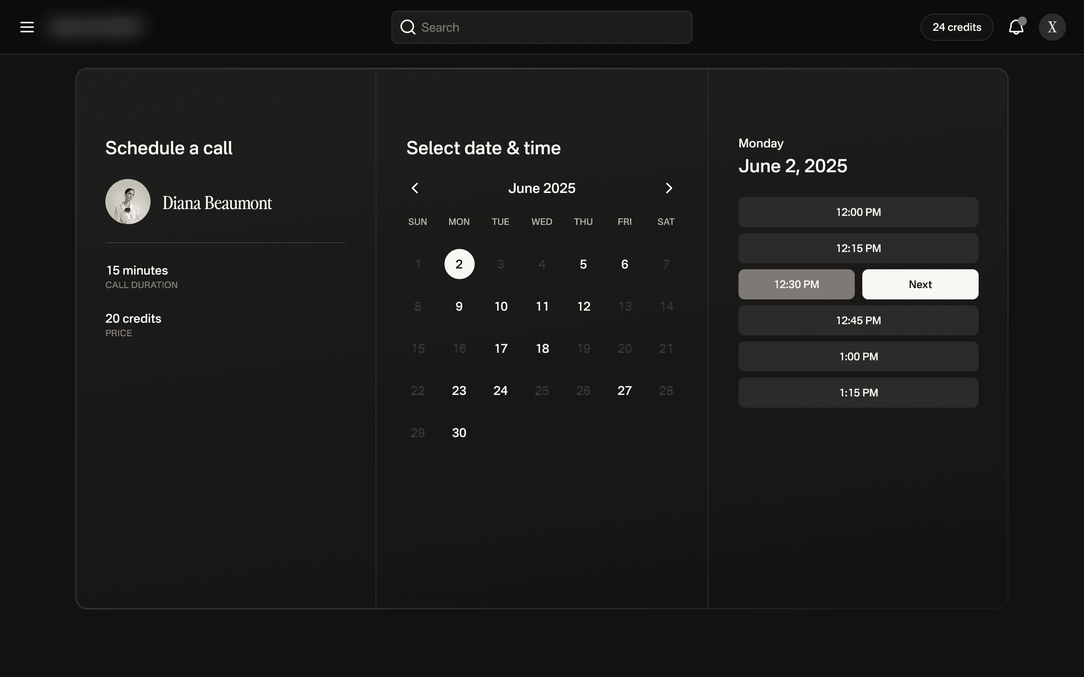1084x677 pixels.
Task: Select the 12:15 PM time slot
Action: coord(858,249)
